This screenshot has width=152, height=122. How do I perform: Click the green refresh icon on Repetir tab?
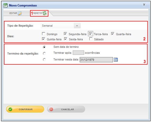coord(45,13)
